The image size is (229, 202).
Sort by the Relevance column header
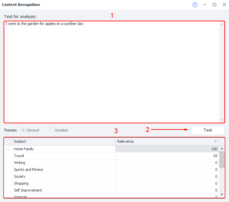point(165,141)
